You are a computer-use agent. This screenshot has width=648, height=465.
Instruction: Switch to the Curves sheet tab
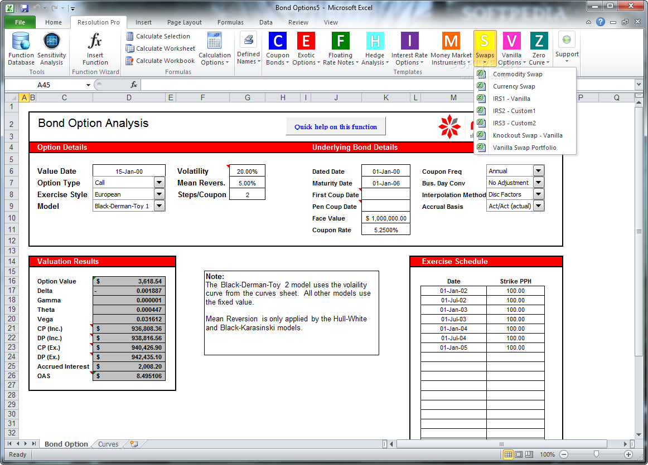pos(108,444)
